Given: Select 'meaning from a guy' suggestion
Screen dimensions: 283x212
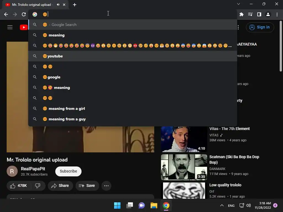Looking at the screenshot, I should click(133, 119).
